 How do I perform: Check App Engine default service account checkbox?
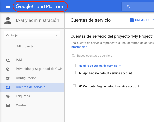(74, 73)
